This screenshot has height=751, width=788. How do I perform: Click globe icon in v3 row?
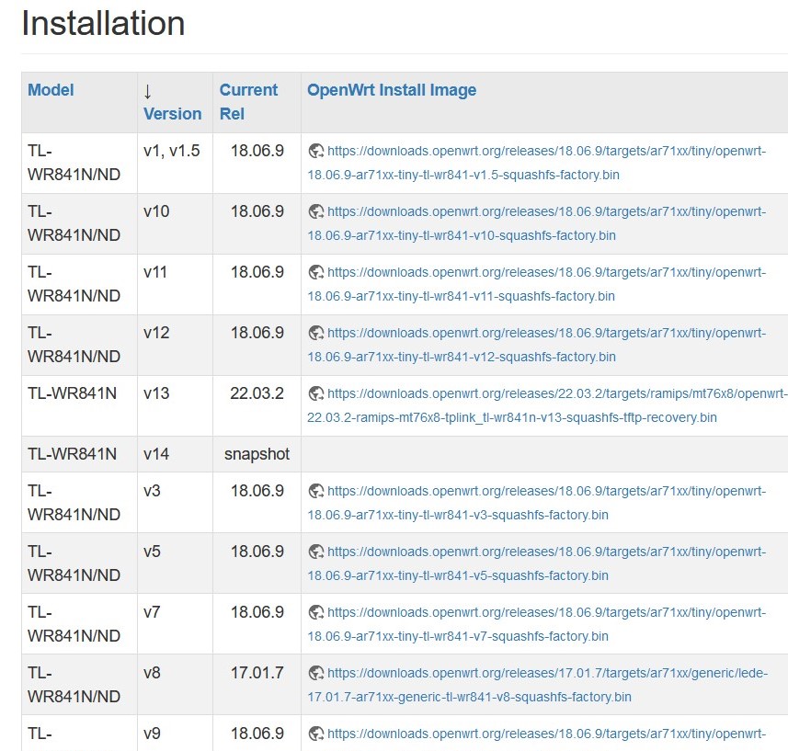point(315,491)
